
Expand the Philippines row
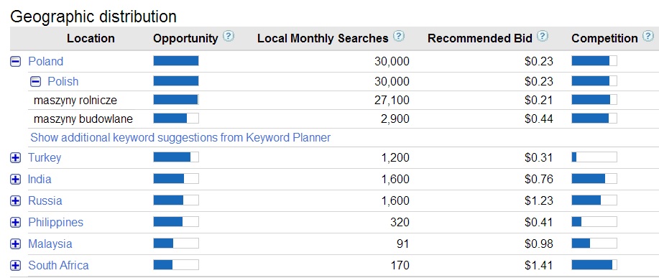(x=15, y=223)
